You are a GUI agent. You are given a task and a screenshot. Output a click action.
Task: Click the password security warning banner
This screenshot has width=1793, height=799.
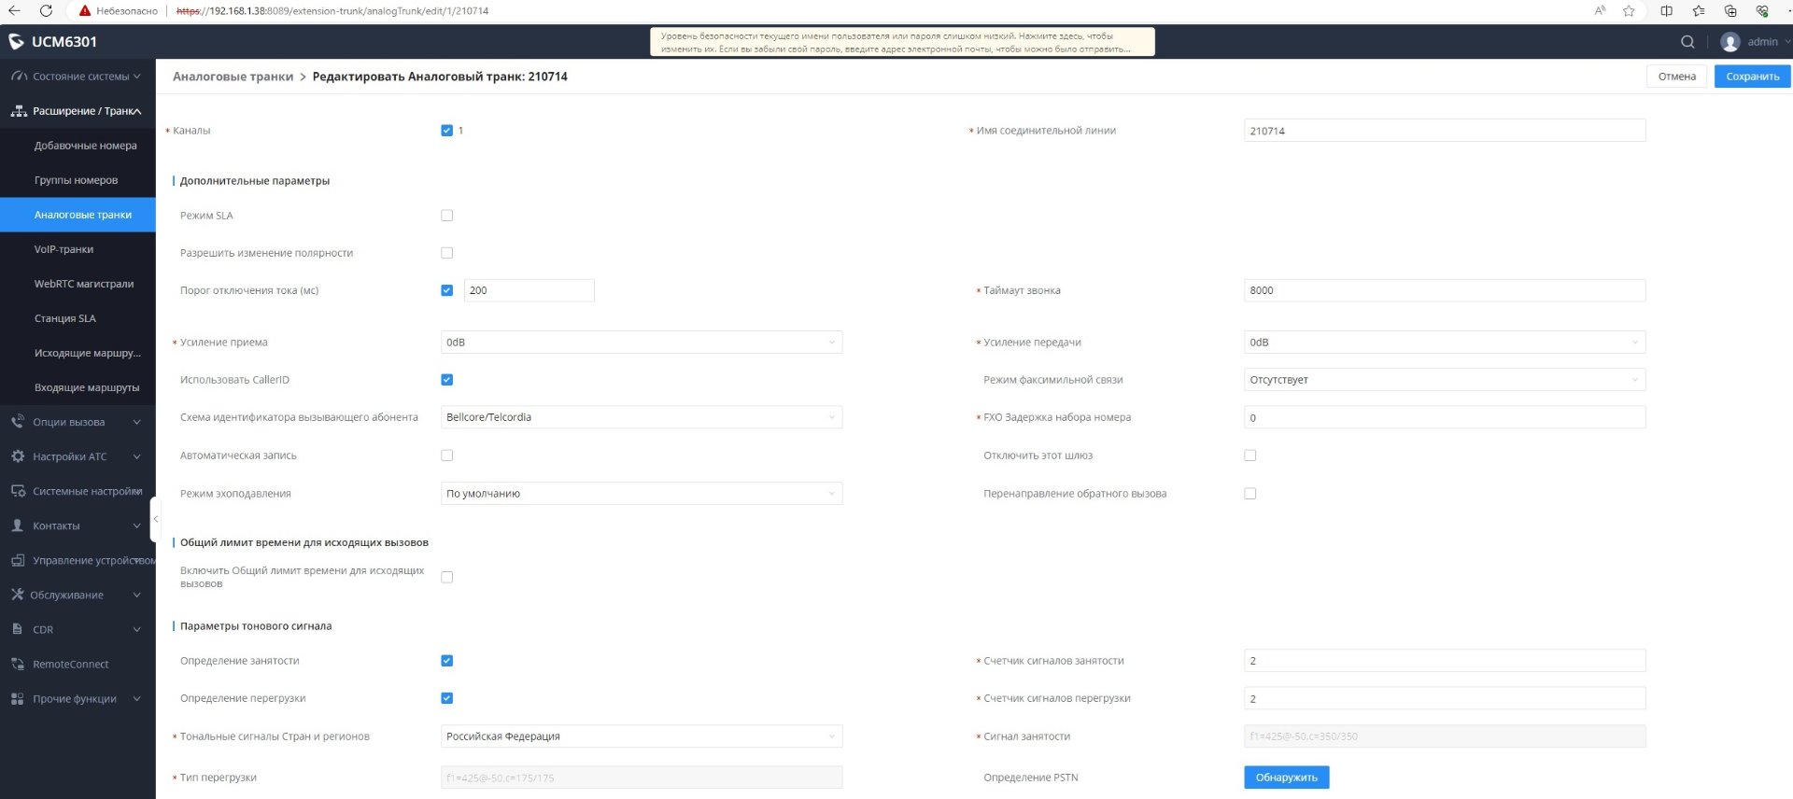(x=902, y=42)
